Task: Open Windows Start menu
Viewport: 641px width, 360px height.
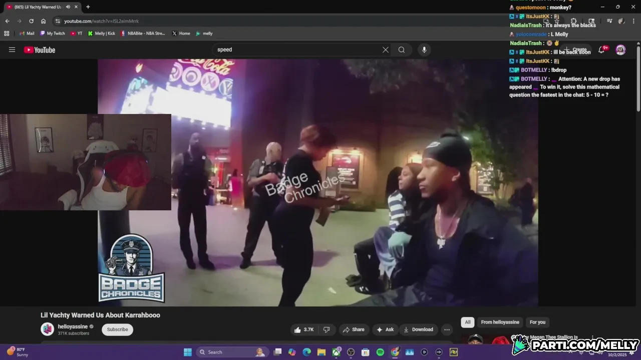Action: click(x=187, y=352)
